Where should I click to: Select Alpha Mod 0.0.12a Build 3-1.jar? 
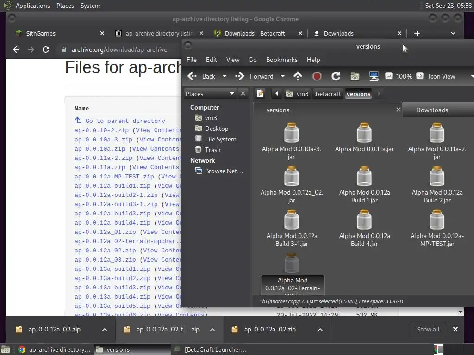click(292, 228)
